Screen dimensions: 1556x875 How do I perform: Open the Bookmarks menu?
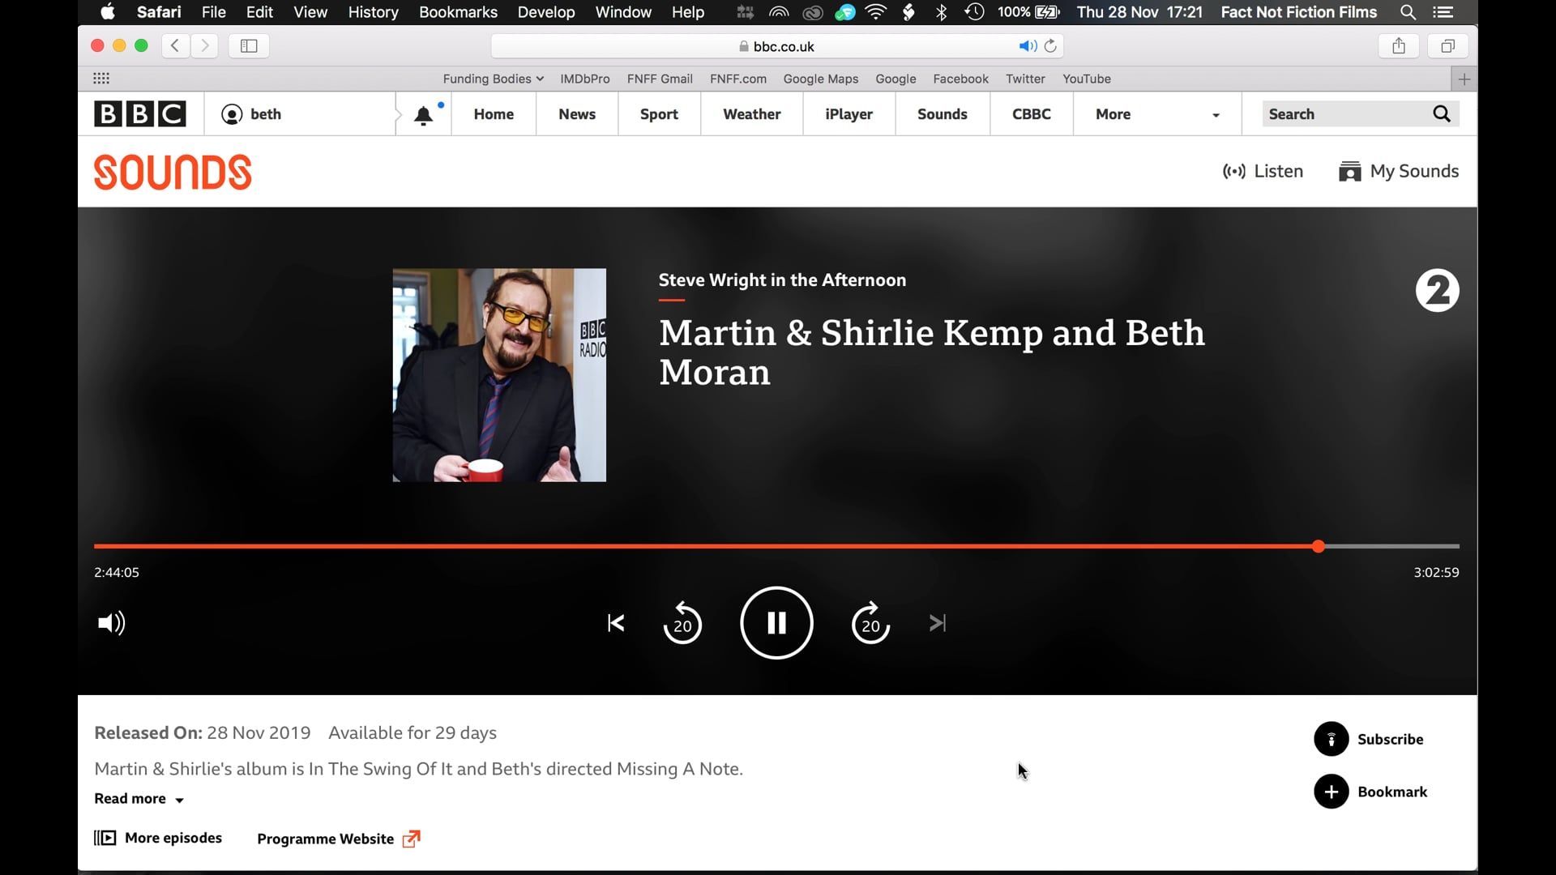tap(458, 12)
